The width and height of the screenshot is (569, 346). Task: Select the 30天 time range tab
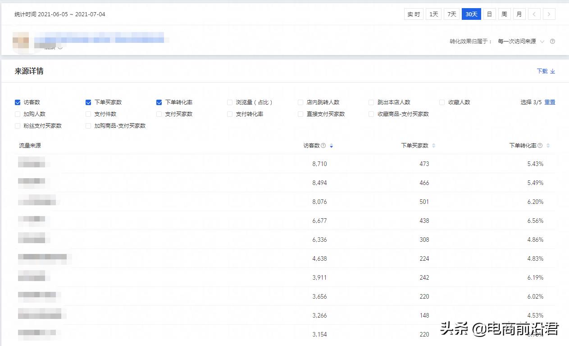pyautogui.click(x=471, y=14)
